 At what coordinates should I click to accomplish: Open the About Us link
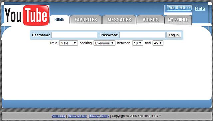[59, 116]
